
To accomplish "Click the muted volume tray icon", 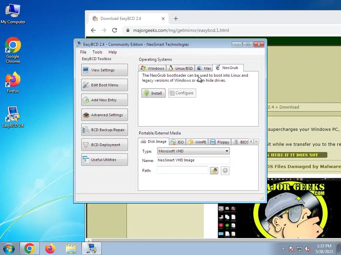I will pos(307,249).
